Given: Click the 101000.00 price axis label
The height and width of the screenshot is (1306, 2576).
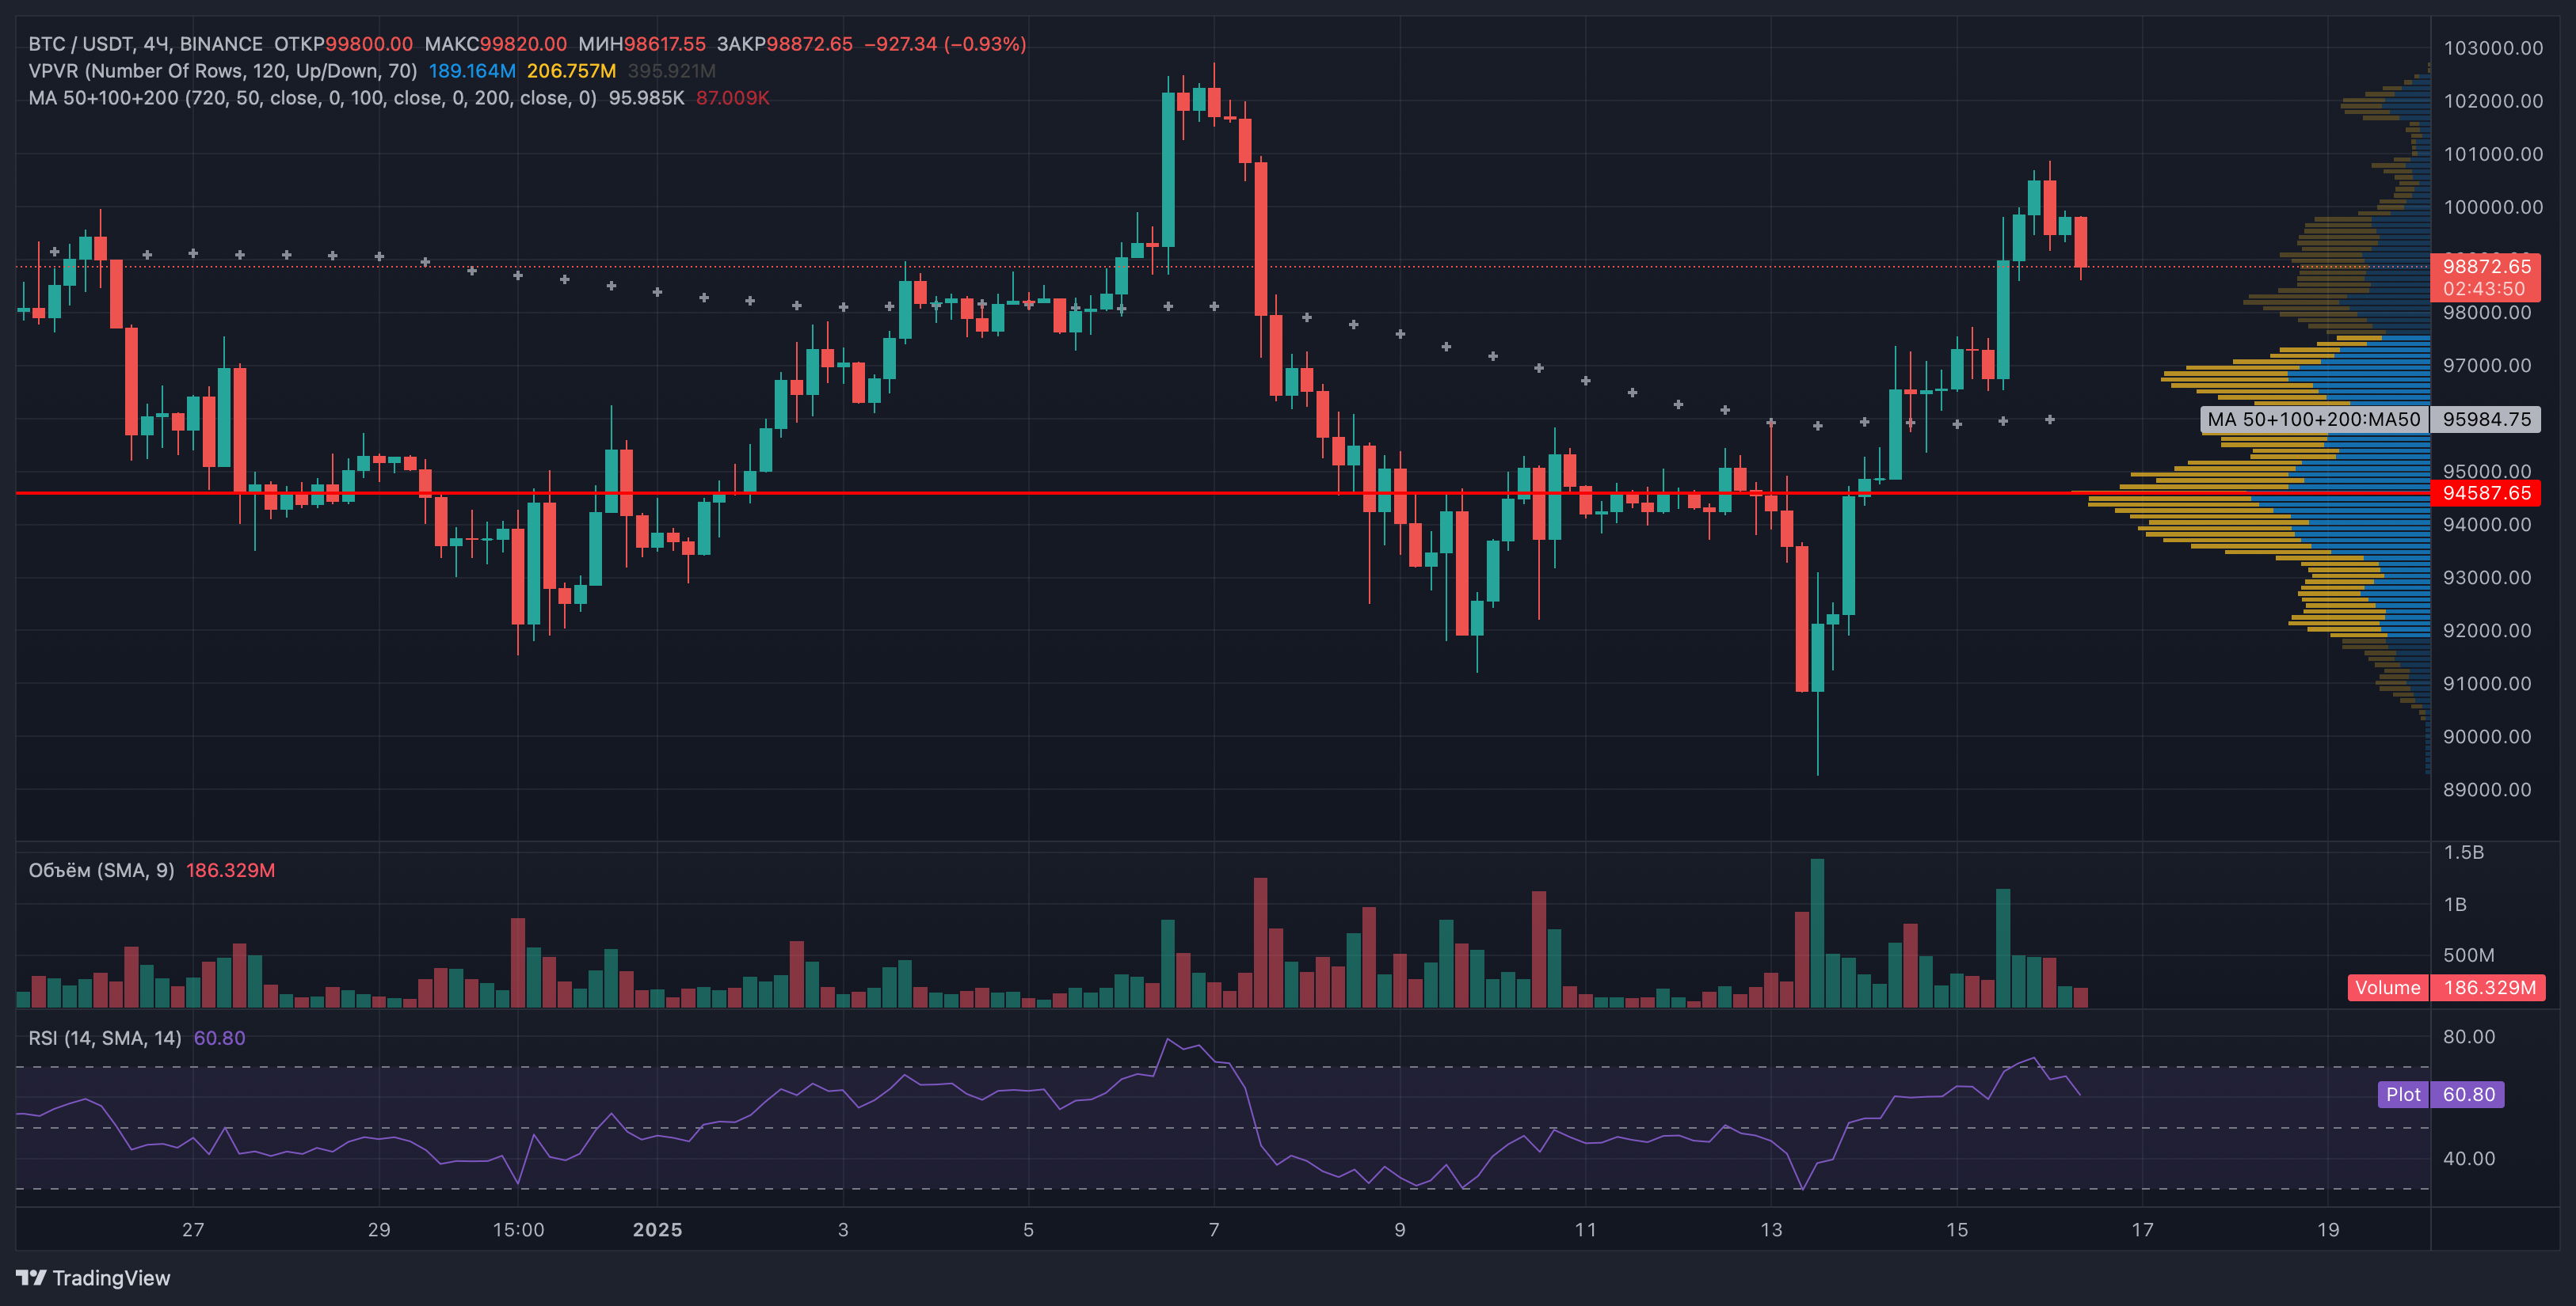Looking at the screenshot, I should click(2493, 154).
